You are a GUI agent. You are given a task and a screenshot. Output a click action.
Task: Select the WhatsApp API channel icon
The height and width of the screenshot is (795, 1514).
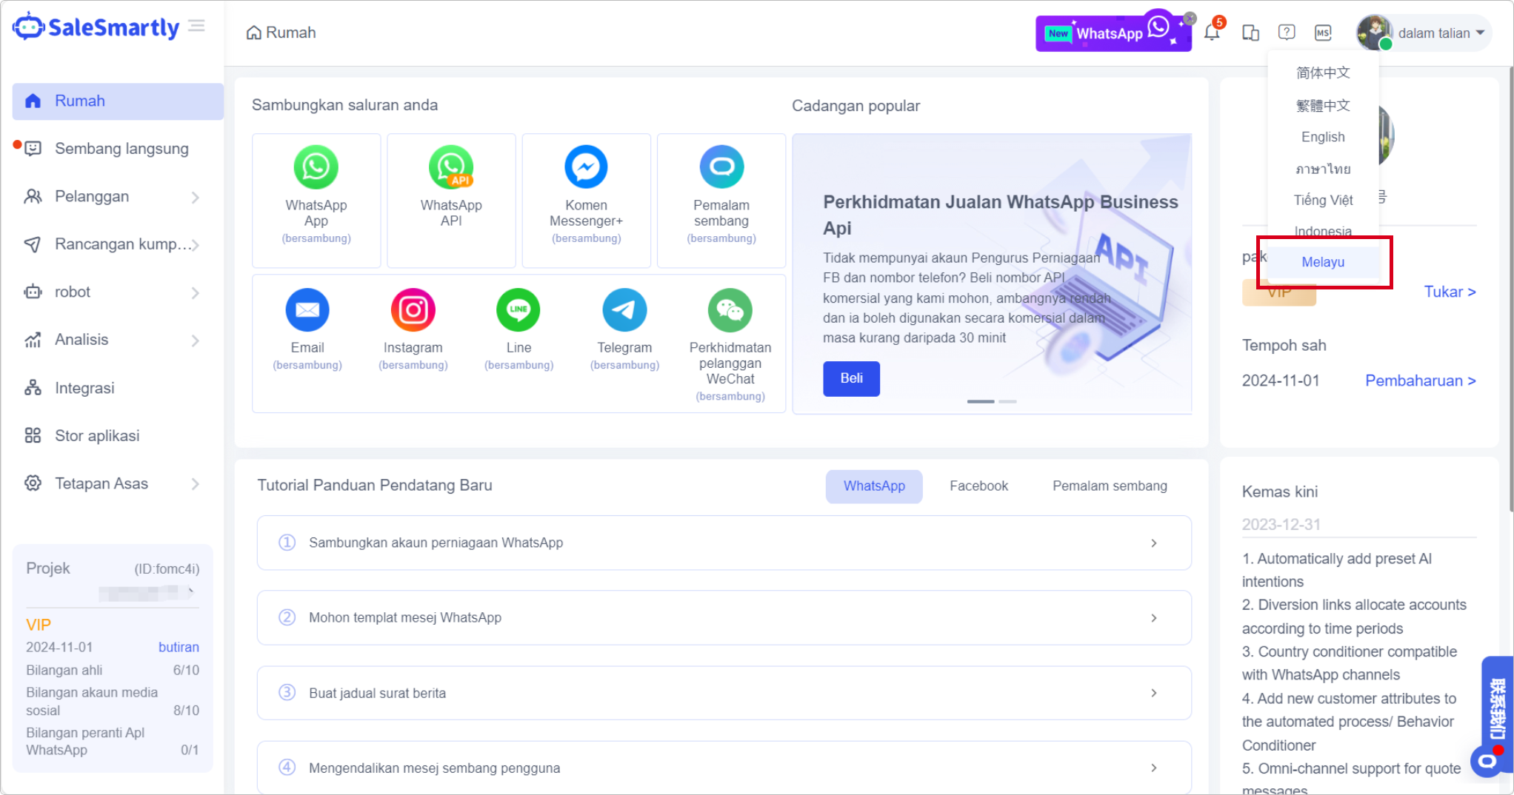pyautogui.click(x=450, y=167)
